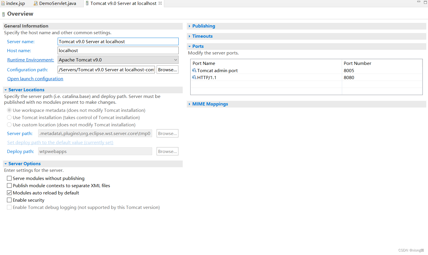Collapse the Ports section
This screenshot has width=428, height=255.
[x=189, y=46]
